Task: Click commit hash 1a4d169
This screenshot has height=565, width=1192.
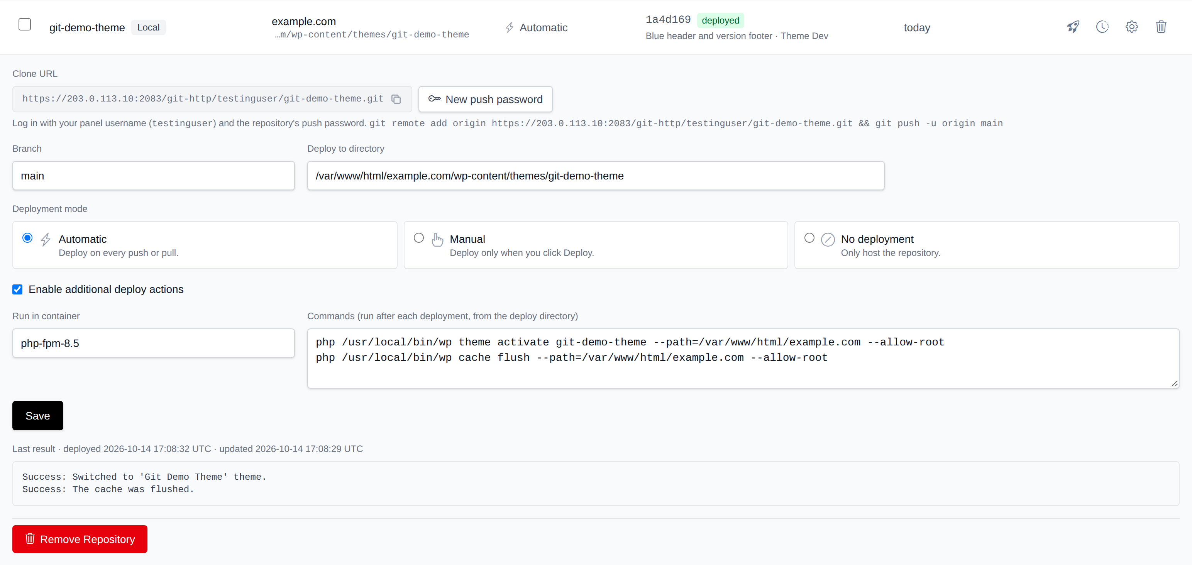Action: coord(668,19)
